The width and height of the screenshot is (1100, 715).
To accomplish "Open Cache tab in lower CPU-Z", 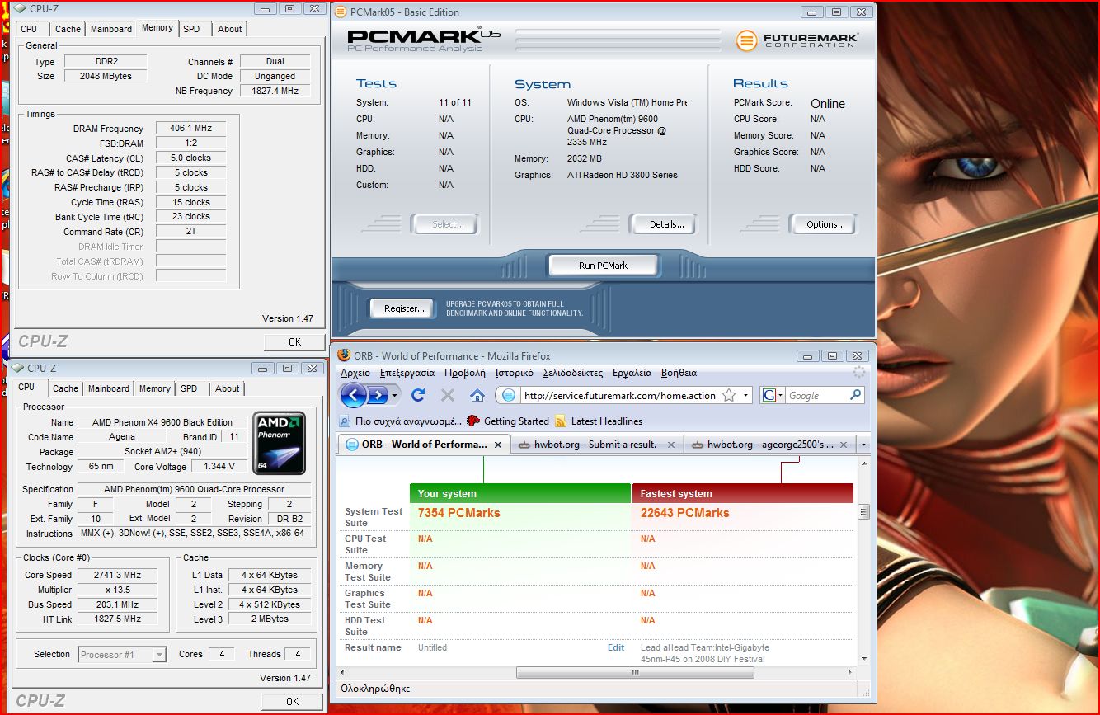I will point(66,388).
